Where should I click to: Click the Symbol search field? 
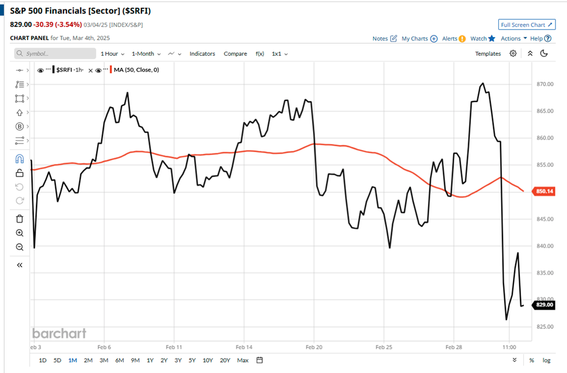[55, 53]
